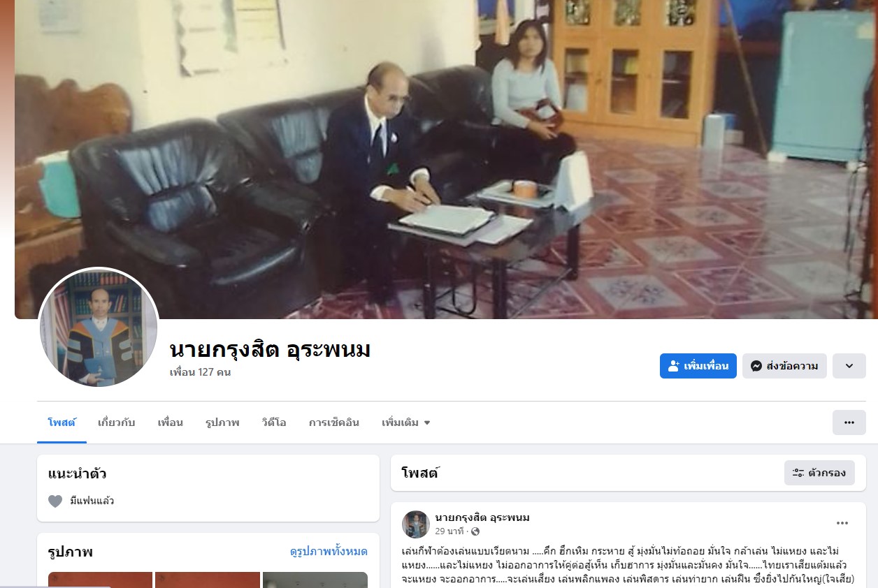
Task: Expand the เพิ่มเติม dropdown tab
Action: click(x=406, y=422)
